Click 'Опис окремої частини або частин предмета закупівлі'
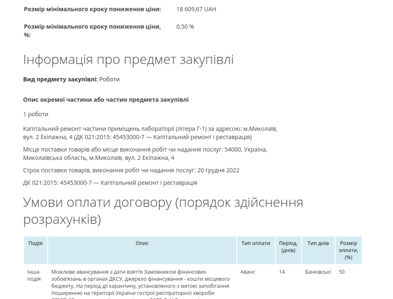The image size is (393, 299). pos(106,100)
